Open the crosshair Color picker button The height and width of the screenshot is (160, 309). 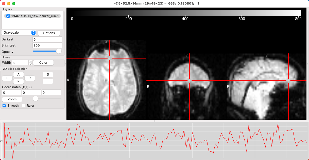43,63
